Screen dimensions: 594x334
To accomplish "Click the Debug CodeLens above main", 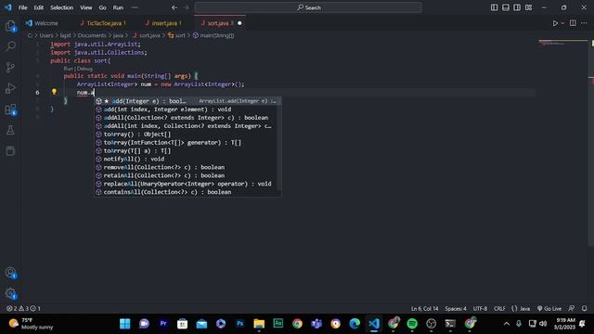I will [x=84, y=69].
